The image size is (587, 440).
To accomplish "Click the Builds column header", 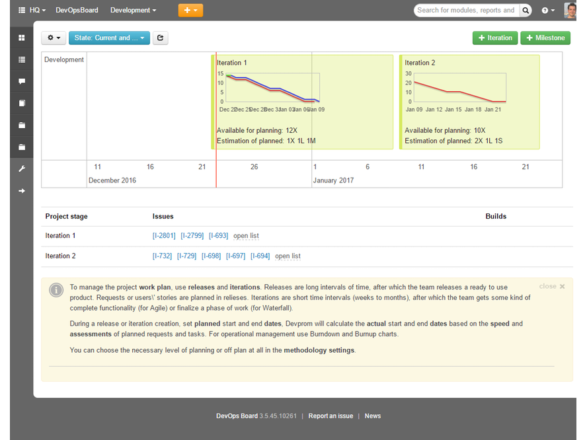I will [x=496, y=216].
